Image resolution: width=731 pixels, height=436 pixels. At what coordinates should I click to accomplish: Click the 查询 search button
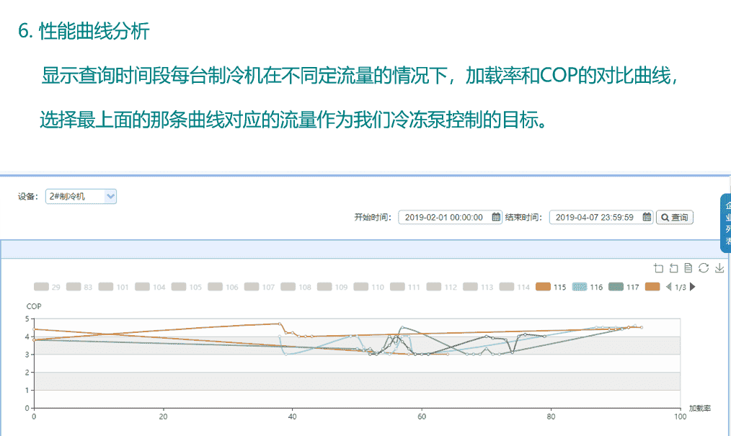pos(675,217)
